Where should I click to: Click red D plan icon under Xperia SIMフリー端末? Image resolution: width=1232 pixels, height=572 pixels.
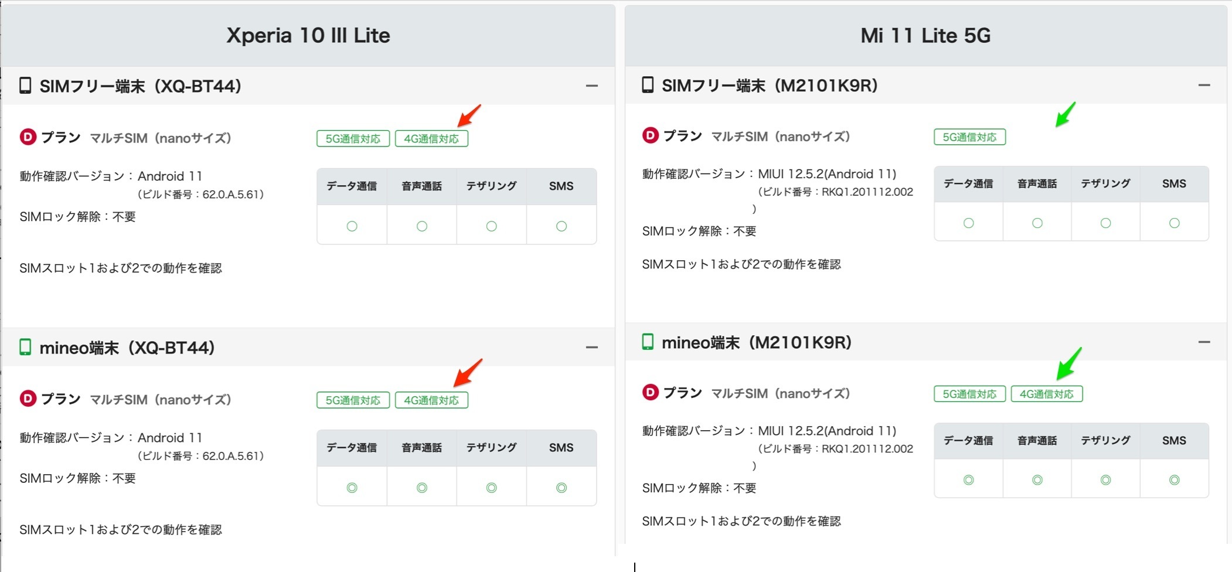click(x=28, y=137)
